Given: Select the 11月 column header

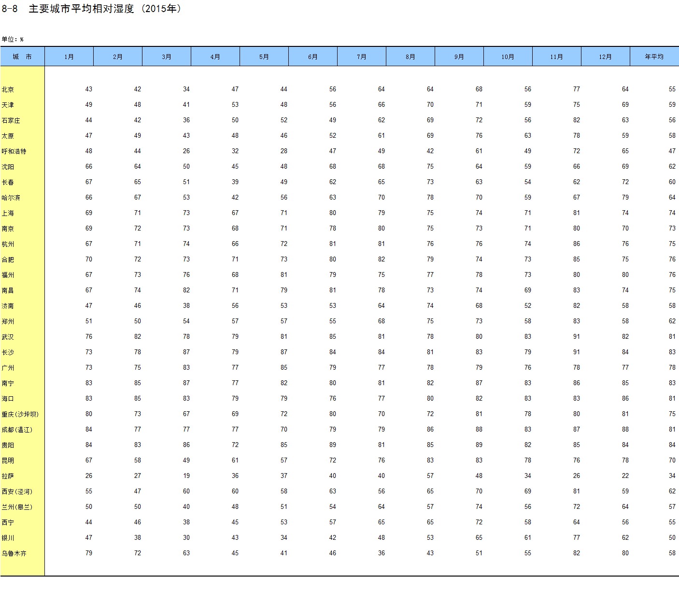Looking at the screenshot, I should (557, 57).
